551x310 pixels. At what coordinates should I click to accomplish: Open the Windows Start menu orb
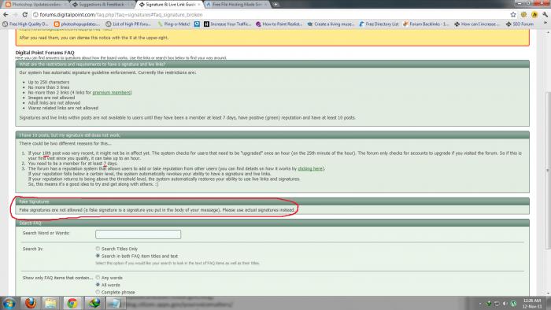tap(9, 303)
